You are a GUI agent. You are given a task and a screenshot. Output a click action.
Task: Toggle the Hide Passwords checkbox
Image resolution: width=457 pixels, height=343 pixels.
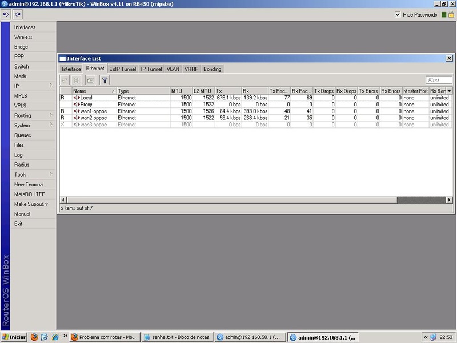pyautogui.click(x=398, y=14)
